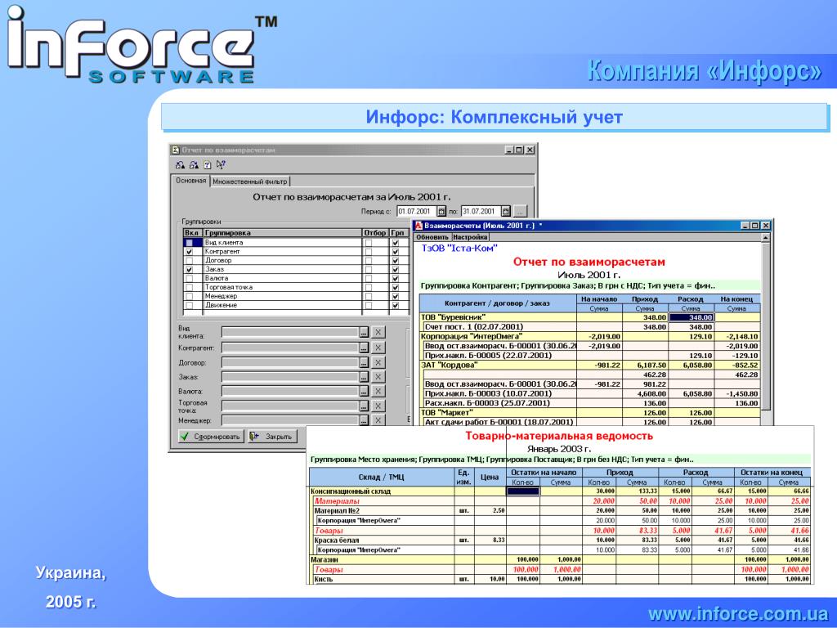
Task: Open calendar for end date 31.07.2001
Action: [505, 212]
